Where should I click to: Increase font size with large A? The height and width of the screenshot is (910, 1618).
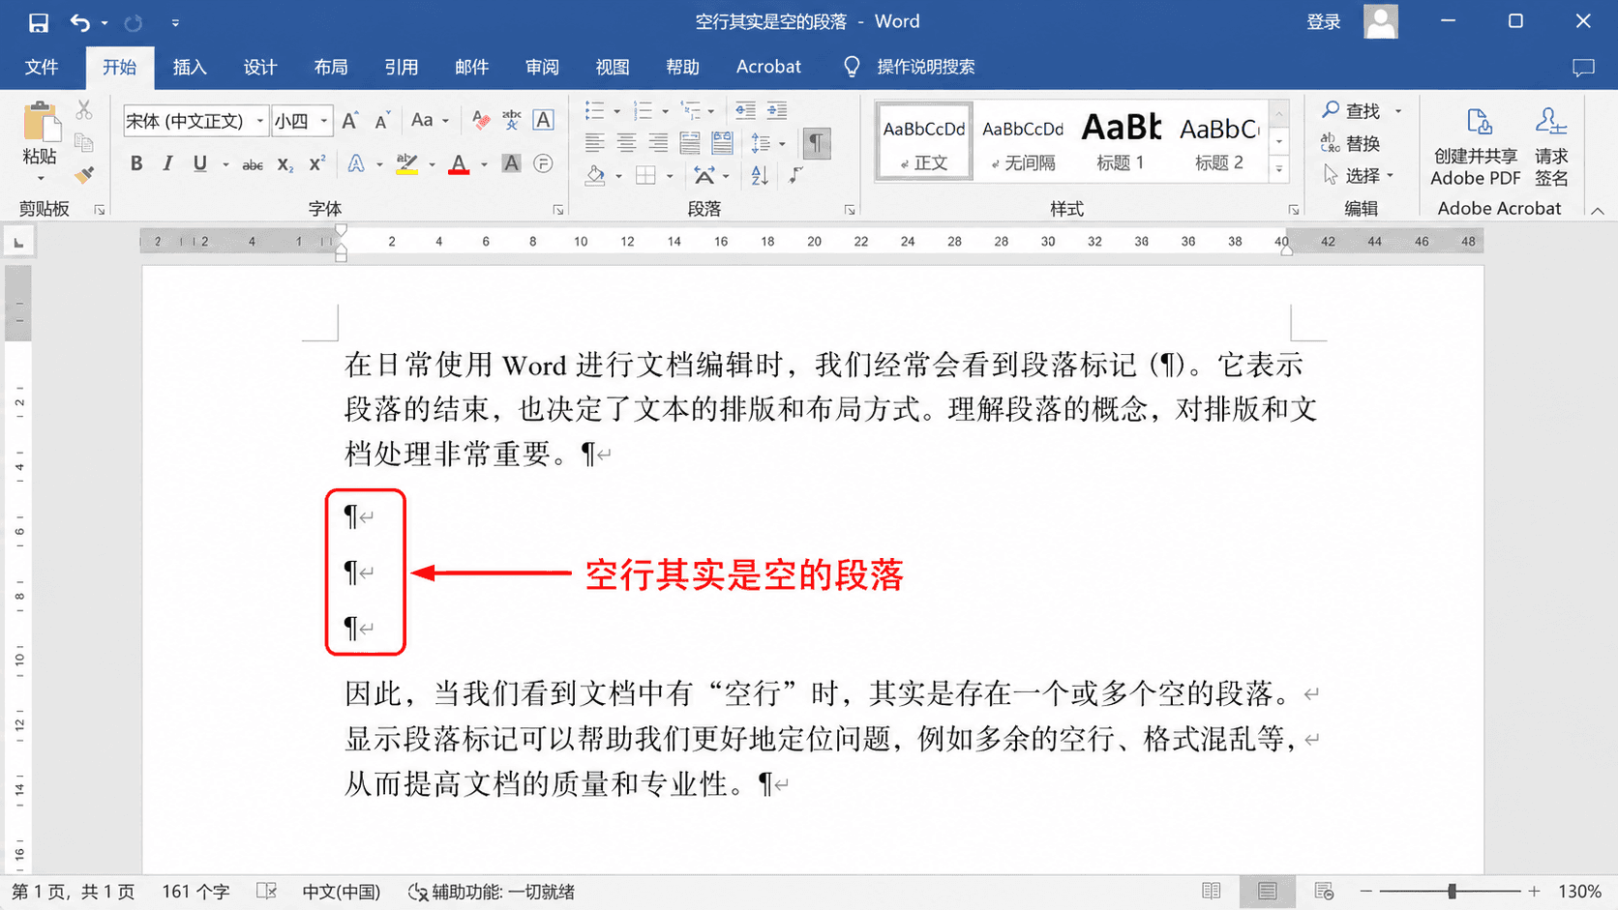pos(350,121)
